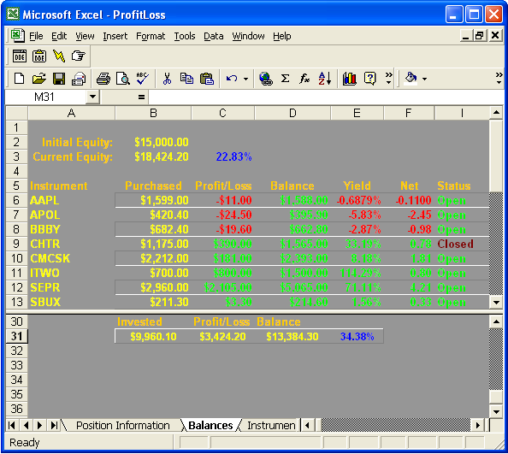Open the undo history dropdown arrow
508x454 pixels.
[246, 79]
